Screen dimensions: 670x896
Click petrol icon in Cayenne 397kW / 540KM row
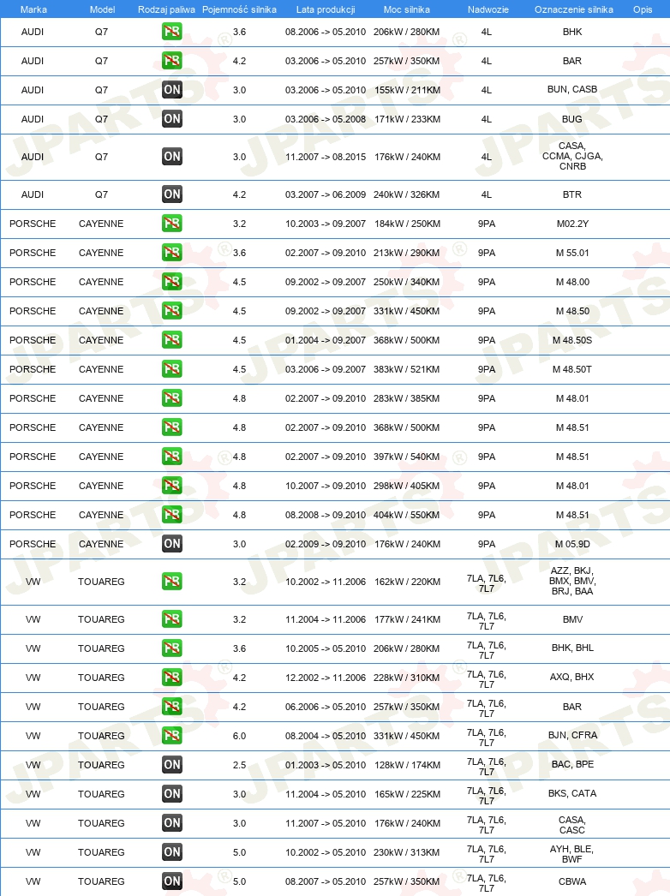[x=172, y=457]
